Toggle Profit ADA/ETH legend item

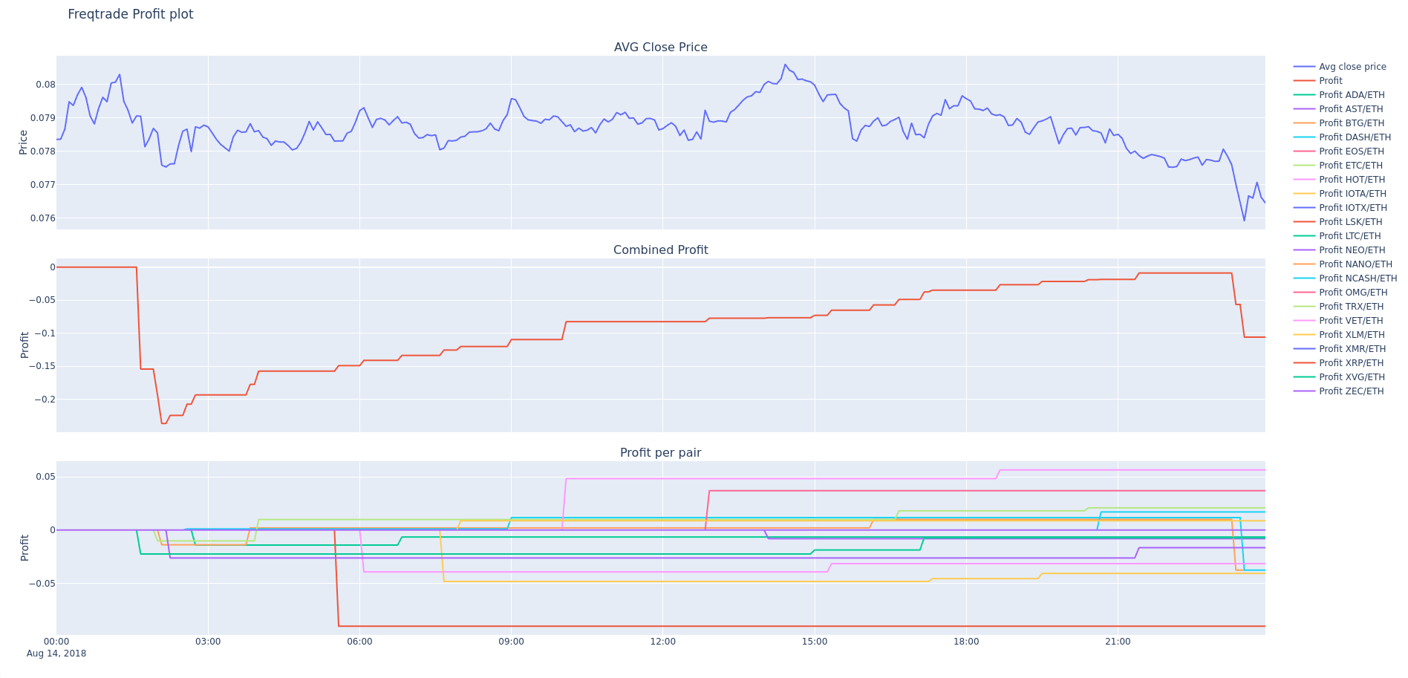coord(1351,95)
